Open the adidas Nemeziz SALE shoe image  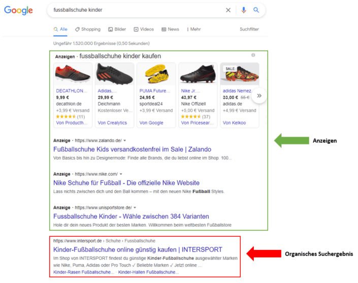click(240, 74)
